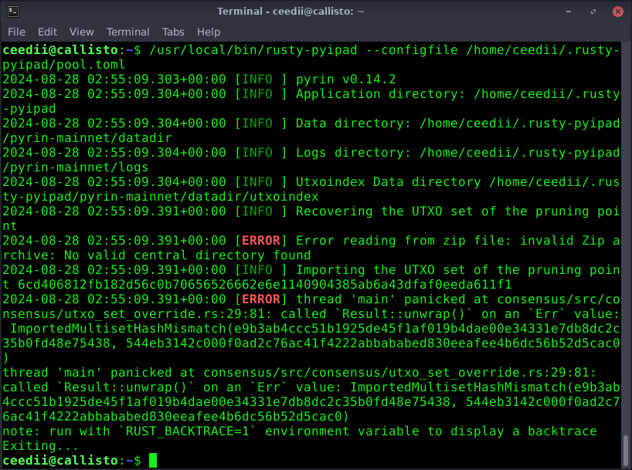
Task: Minimize the terminal window
Action: pyautogui.click(x=569, y=12)
